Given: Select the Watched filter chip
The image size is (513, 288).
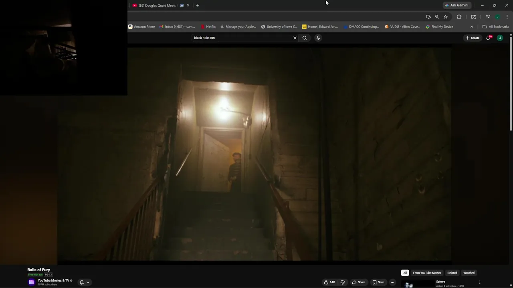Looking at the screenshot, I should tap(469, 273).
